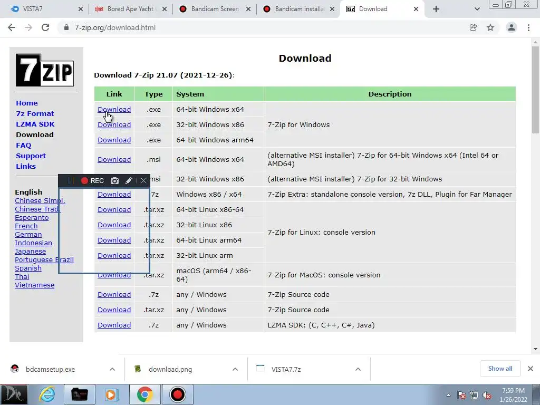Viewport: 540px width, 405px height.
Task: Download 64-bit Linux x86-64 tar.xz
Action: pos(114,210)
